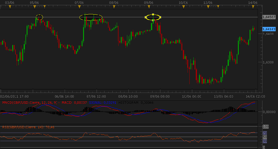The image size is (278, 149).
Task: Select the triangle marker beneath the 10/06 date
Action: [x=183, y=6]
